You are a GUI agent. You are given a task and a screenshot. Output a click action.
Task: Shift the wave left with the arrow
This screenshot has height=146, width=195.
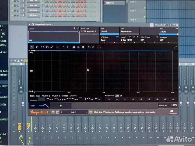(x=64, y=47)
